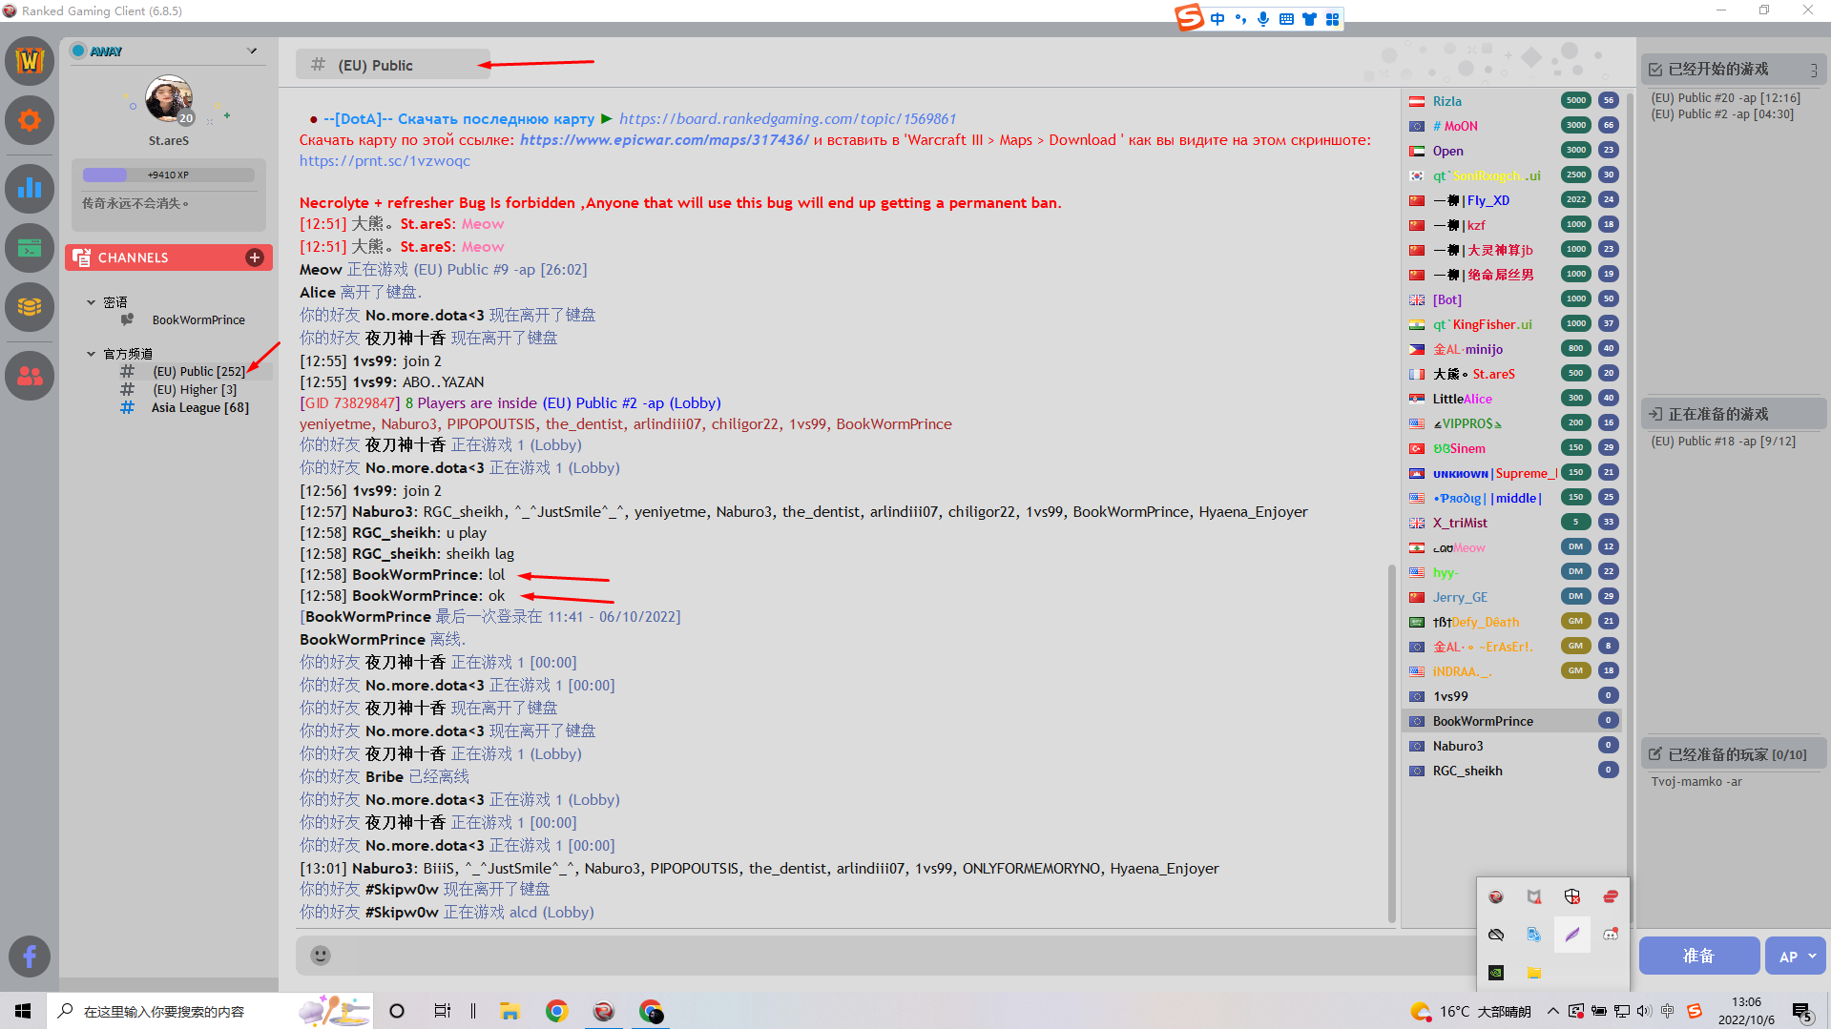Open Task View from the taskbar

coord(443,1011)
